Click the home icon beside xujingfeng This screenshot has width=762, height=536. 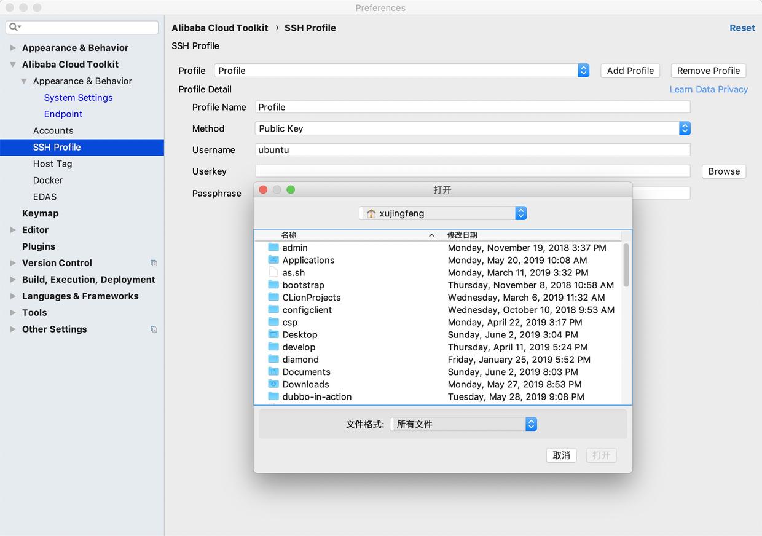[371, 213]
